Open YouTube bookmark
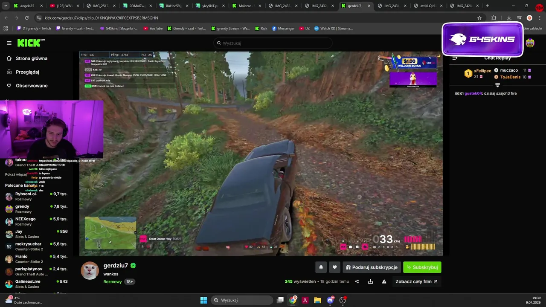 153,29
